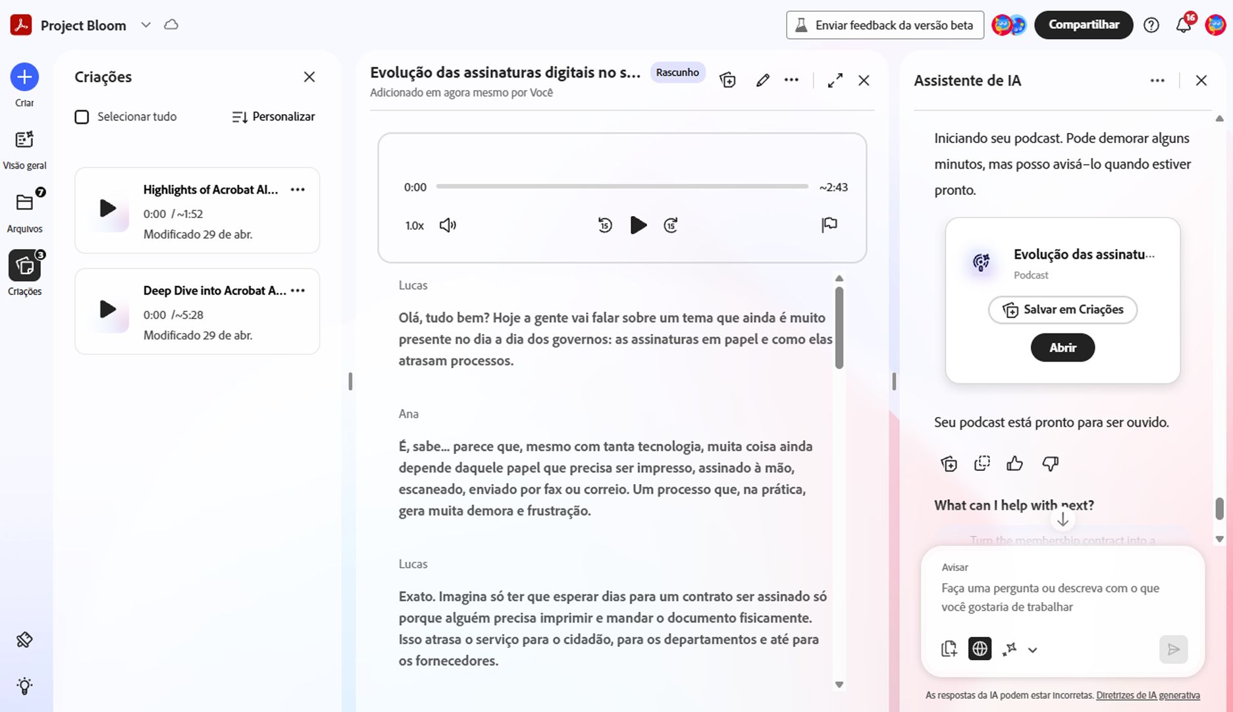This screenshot has height=712, width=1233.
Task: Click the podcast progress bar
Action: point(622,186)
